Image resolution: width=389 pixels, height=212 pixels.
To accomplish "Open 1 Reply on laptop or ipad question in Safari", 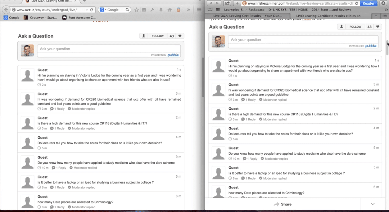I will click(249, 178).
